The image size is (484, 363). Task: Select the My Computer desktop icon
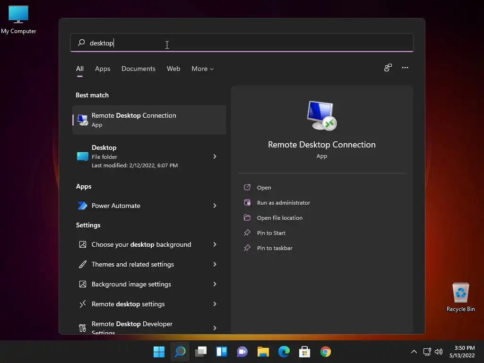(18, 19)
